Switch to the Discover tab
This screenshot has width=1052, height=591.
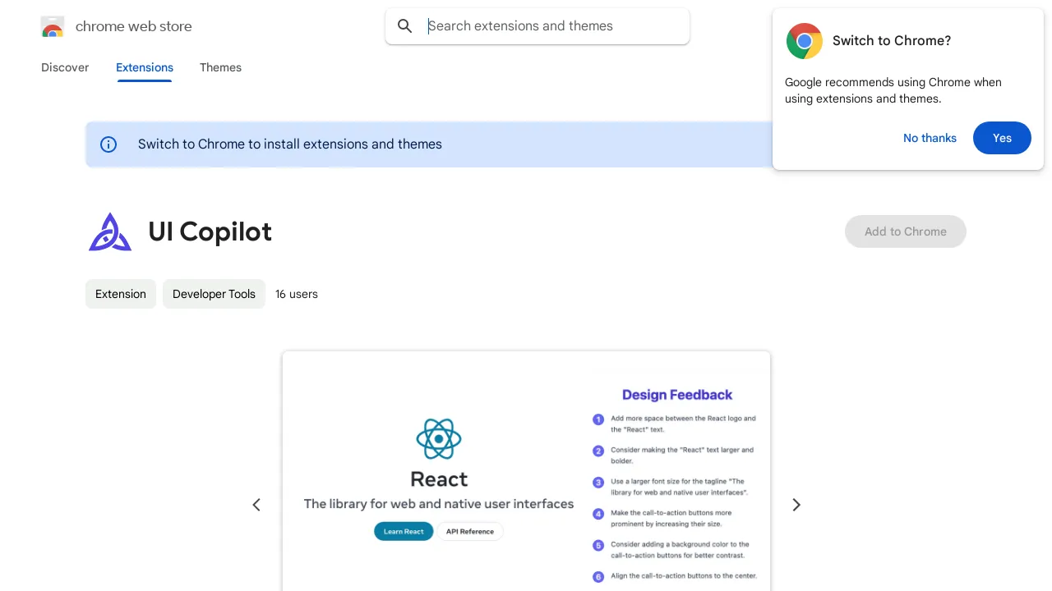65,67
